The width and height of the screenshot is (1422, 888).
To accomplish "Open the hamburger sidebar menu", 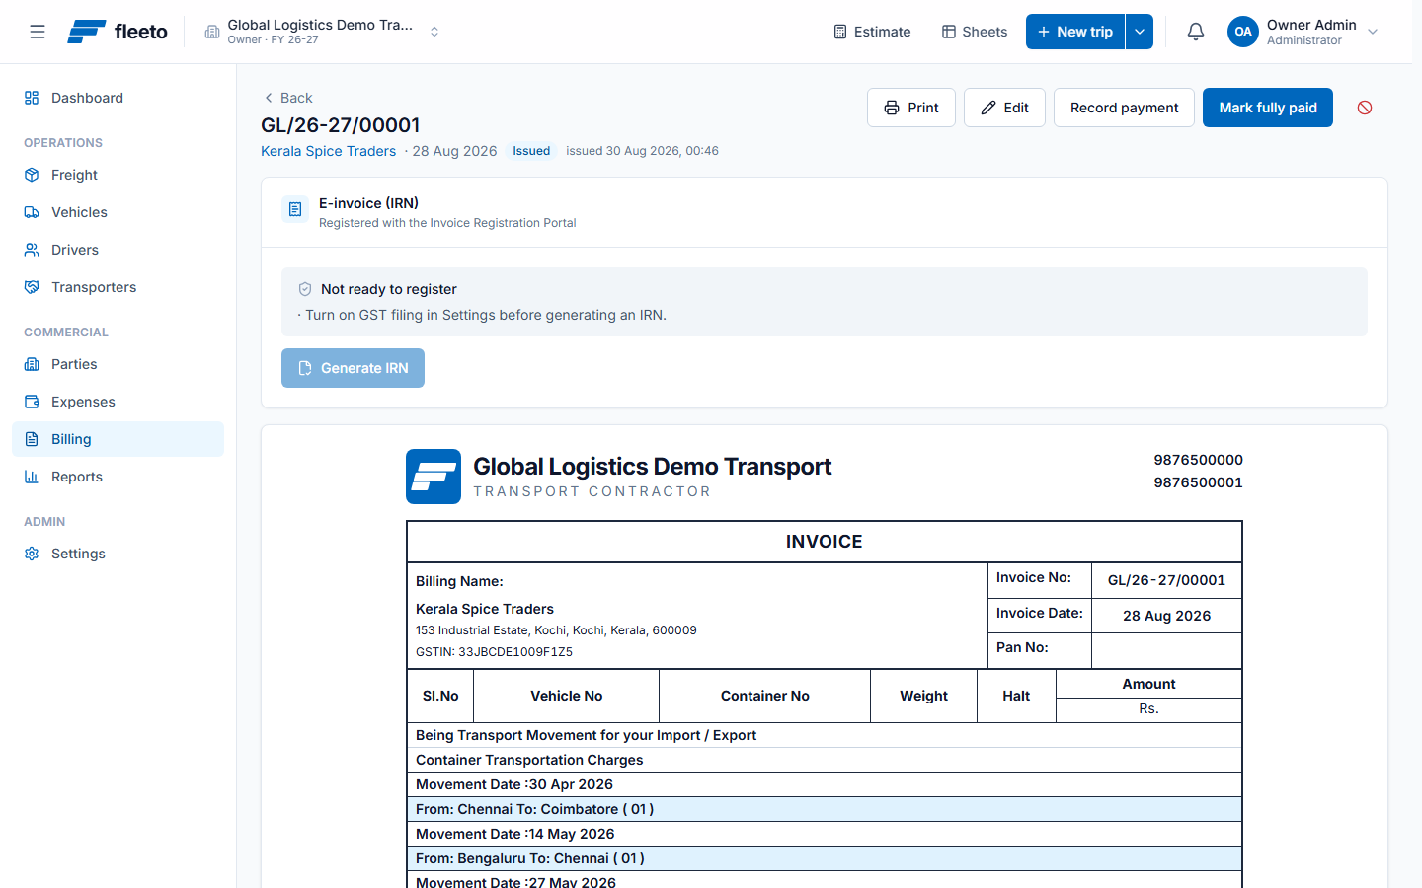I will click(38, 32).
